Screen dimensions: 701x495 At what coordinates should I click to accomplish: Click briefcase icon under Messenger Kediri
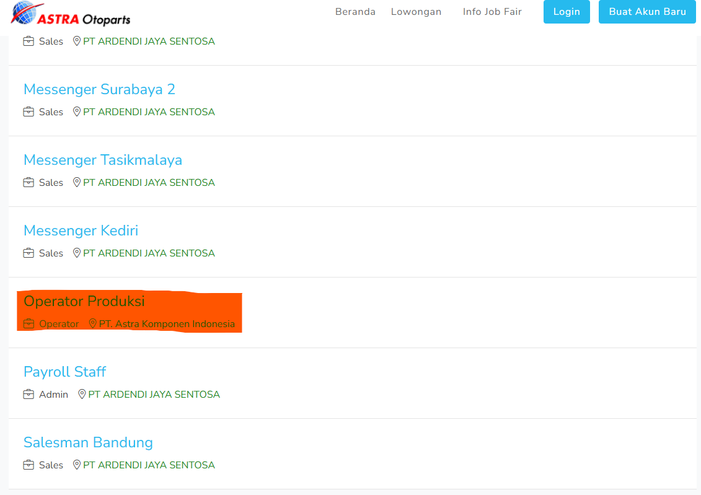click(29, 253)
